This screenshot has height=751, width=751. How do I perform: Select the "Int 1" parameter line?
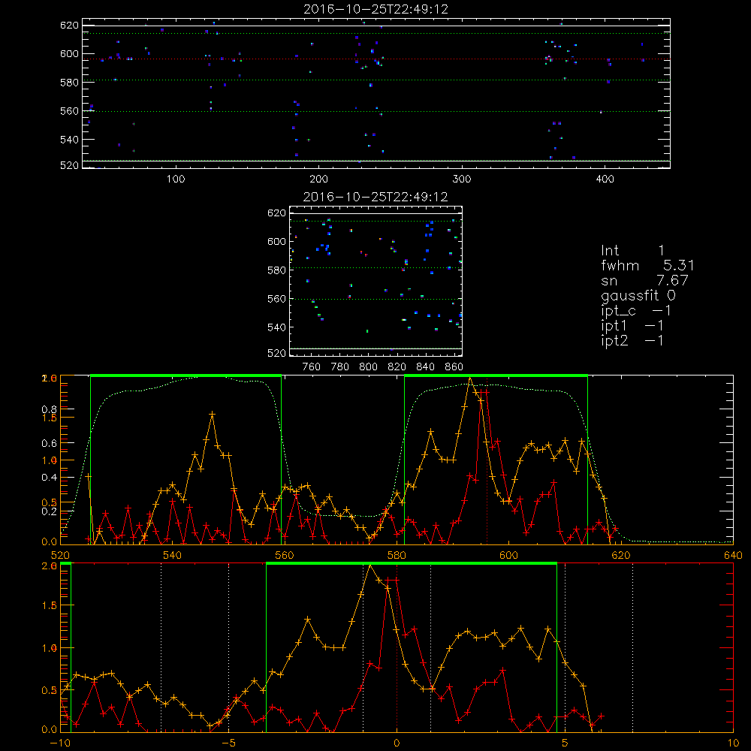[632, 251]
